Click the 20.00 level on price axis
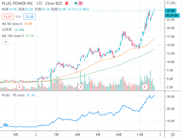181x138 pixels. [x=170, y=28]
